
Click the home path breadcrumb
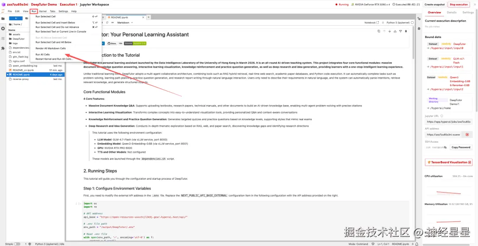pos(17,24)
